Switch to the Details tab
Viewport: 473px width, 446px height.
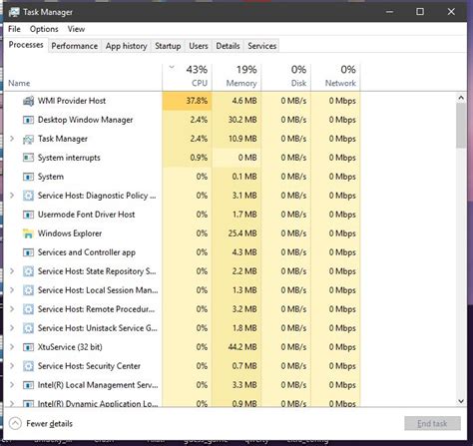point(228,46)
